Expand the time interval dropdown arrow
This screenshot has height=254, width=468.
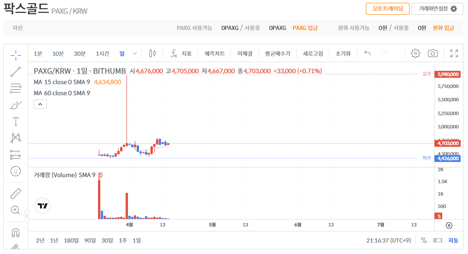pyautogui.click(x=135, y=53)
